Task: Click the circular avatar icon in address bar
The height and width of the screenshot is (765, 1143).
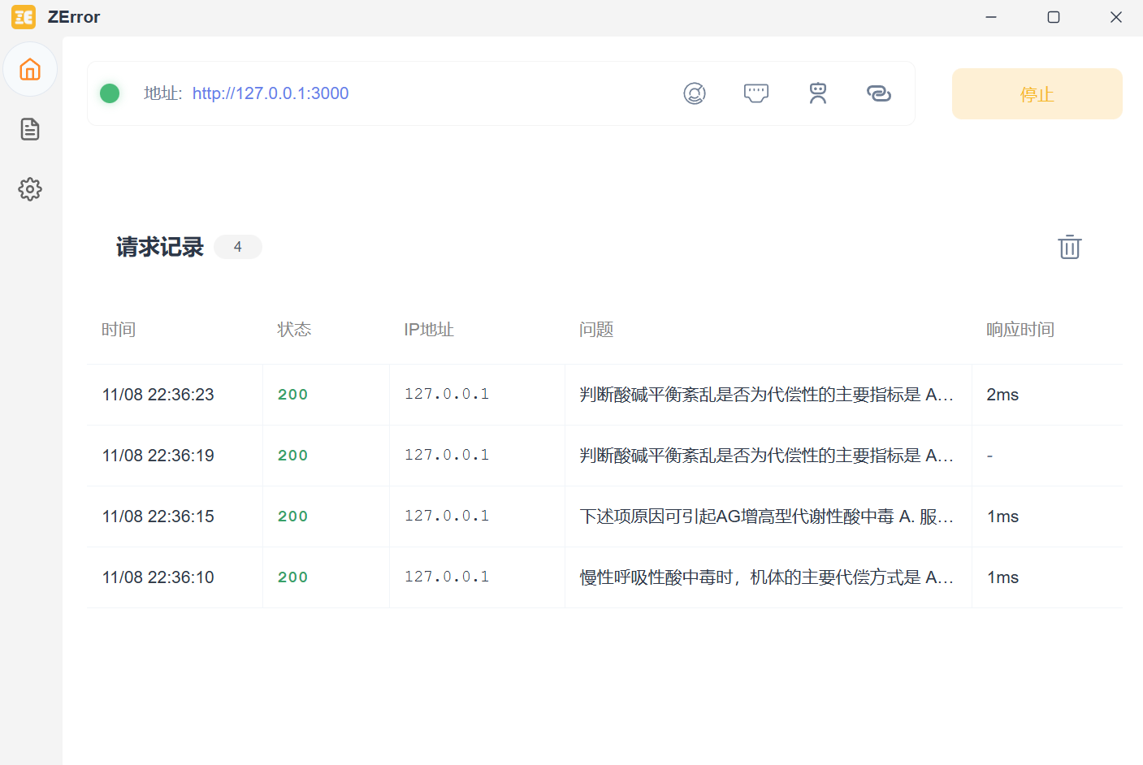Action: tap(695, 93)
